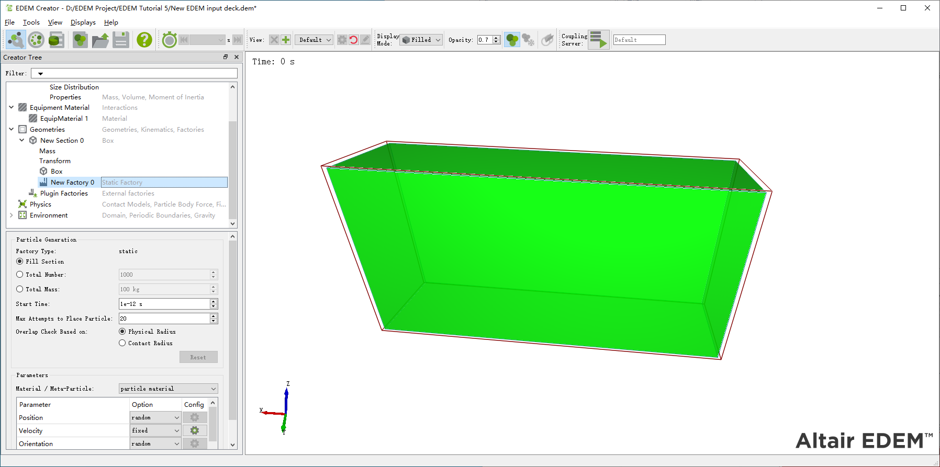The image size is (940, 467).
Task: Open the Display Mode Filled dropdown
Action: click(x=422, y=40)
